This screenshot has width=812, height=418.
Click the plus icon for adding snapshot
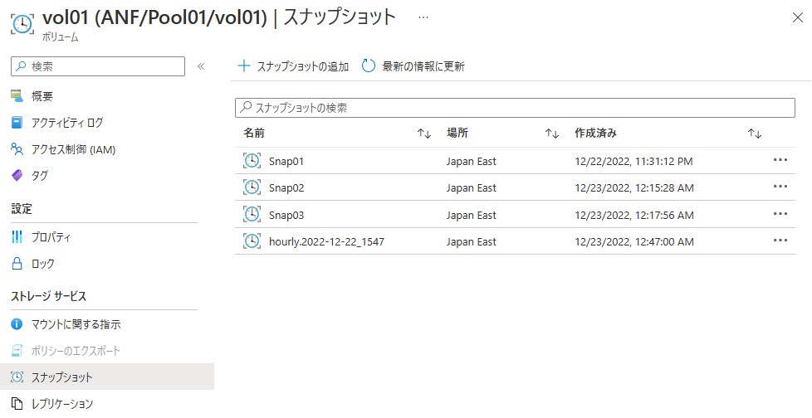coord(243,66)
